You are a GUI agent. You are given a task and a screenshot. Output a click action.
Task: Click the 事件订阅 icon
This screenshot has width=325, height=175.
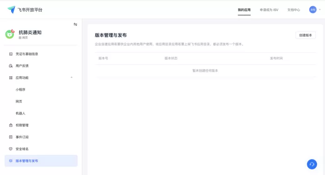[x=11, y=137]
